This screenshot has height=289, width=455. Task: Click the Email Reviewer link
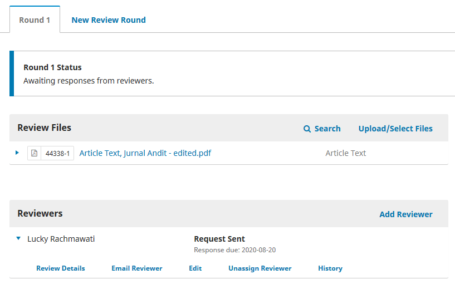click(137, 268)
